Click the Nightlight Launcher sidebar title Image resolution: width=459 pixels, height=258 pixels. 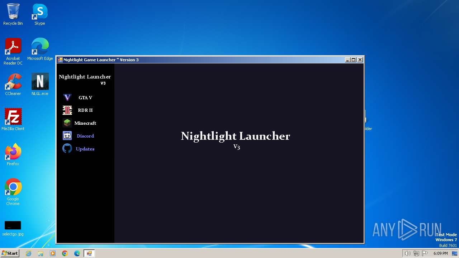[85, 77]
